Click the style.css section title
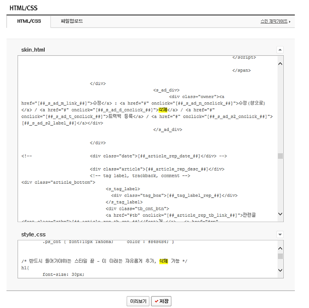 [x=33, y=235]
